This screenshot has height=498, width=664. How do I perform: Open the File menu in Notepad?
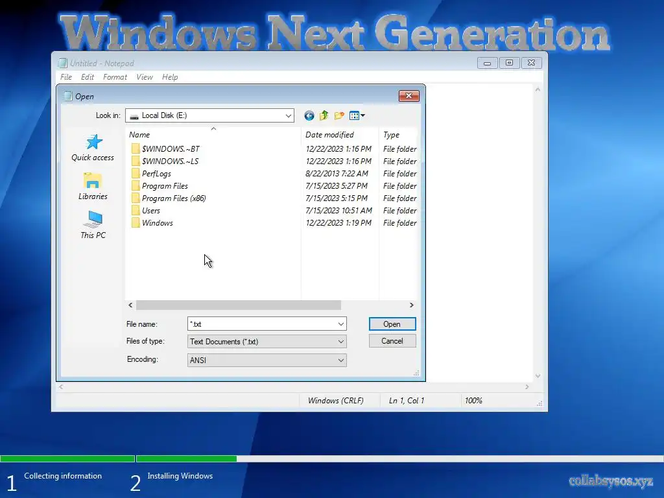pos(66,77)
